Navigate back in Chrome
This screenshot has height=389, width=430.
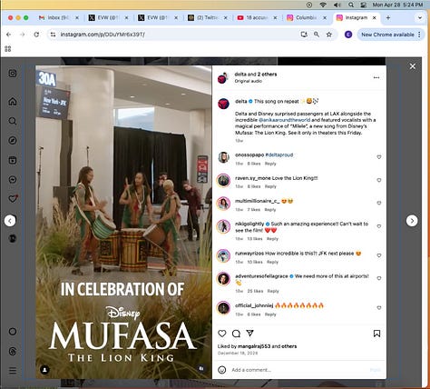8,35
